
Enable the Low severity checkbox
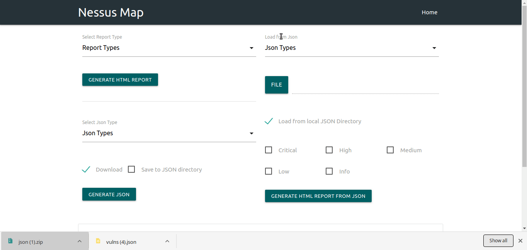[269, 171]
